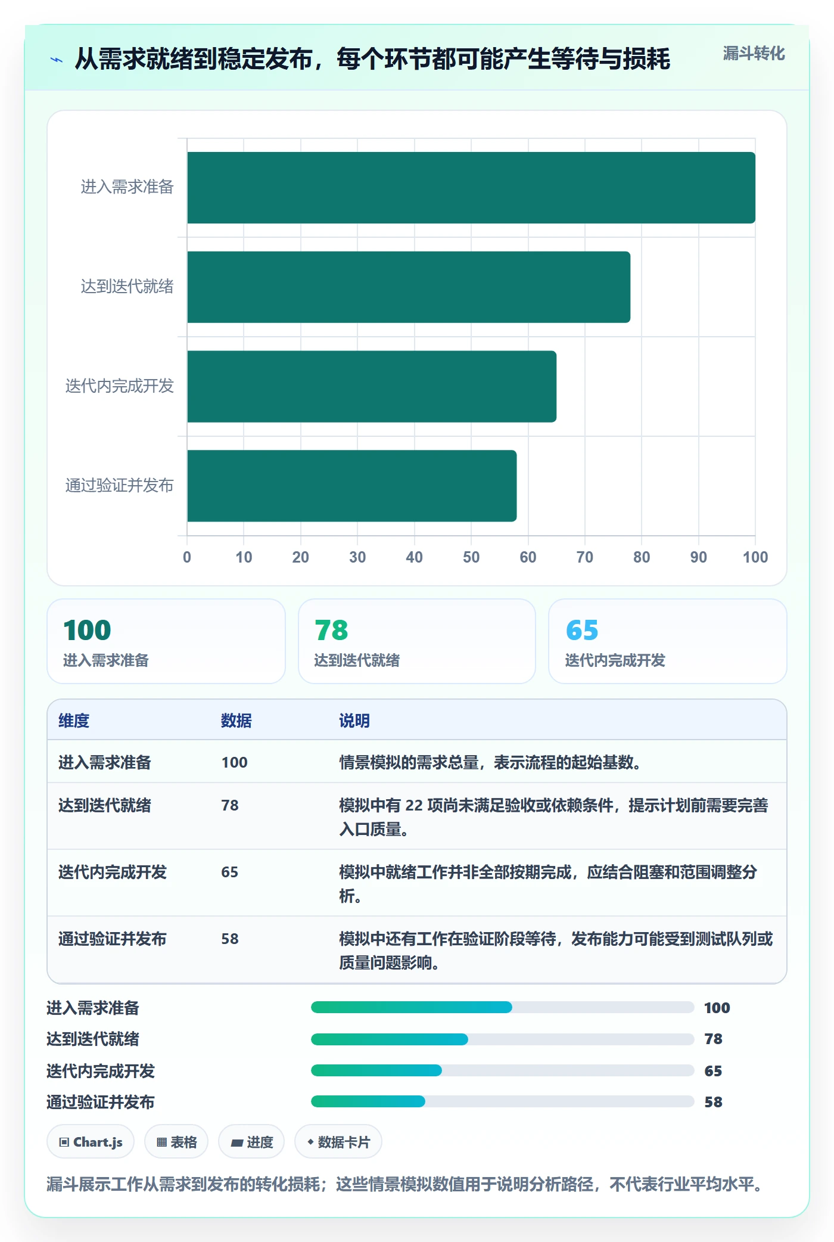Click the 漏斗转化 label in the header
834x1242 pixels.
point(754,54)
